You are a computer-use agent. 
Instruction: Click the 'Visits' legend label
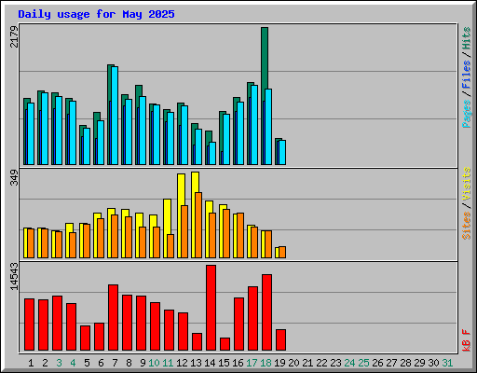[466, 184]
